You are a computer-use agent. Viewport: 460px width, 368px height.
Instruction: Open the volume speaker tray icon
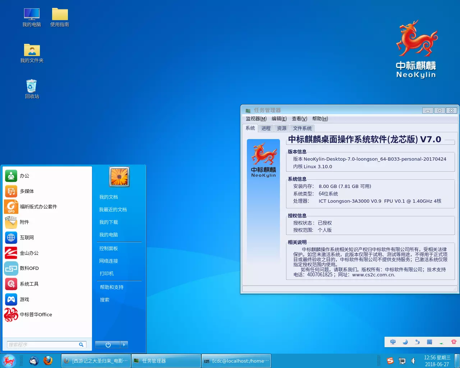(413, 361)
